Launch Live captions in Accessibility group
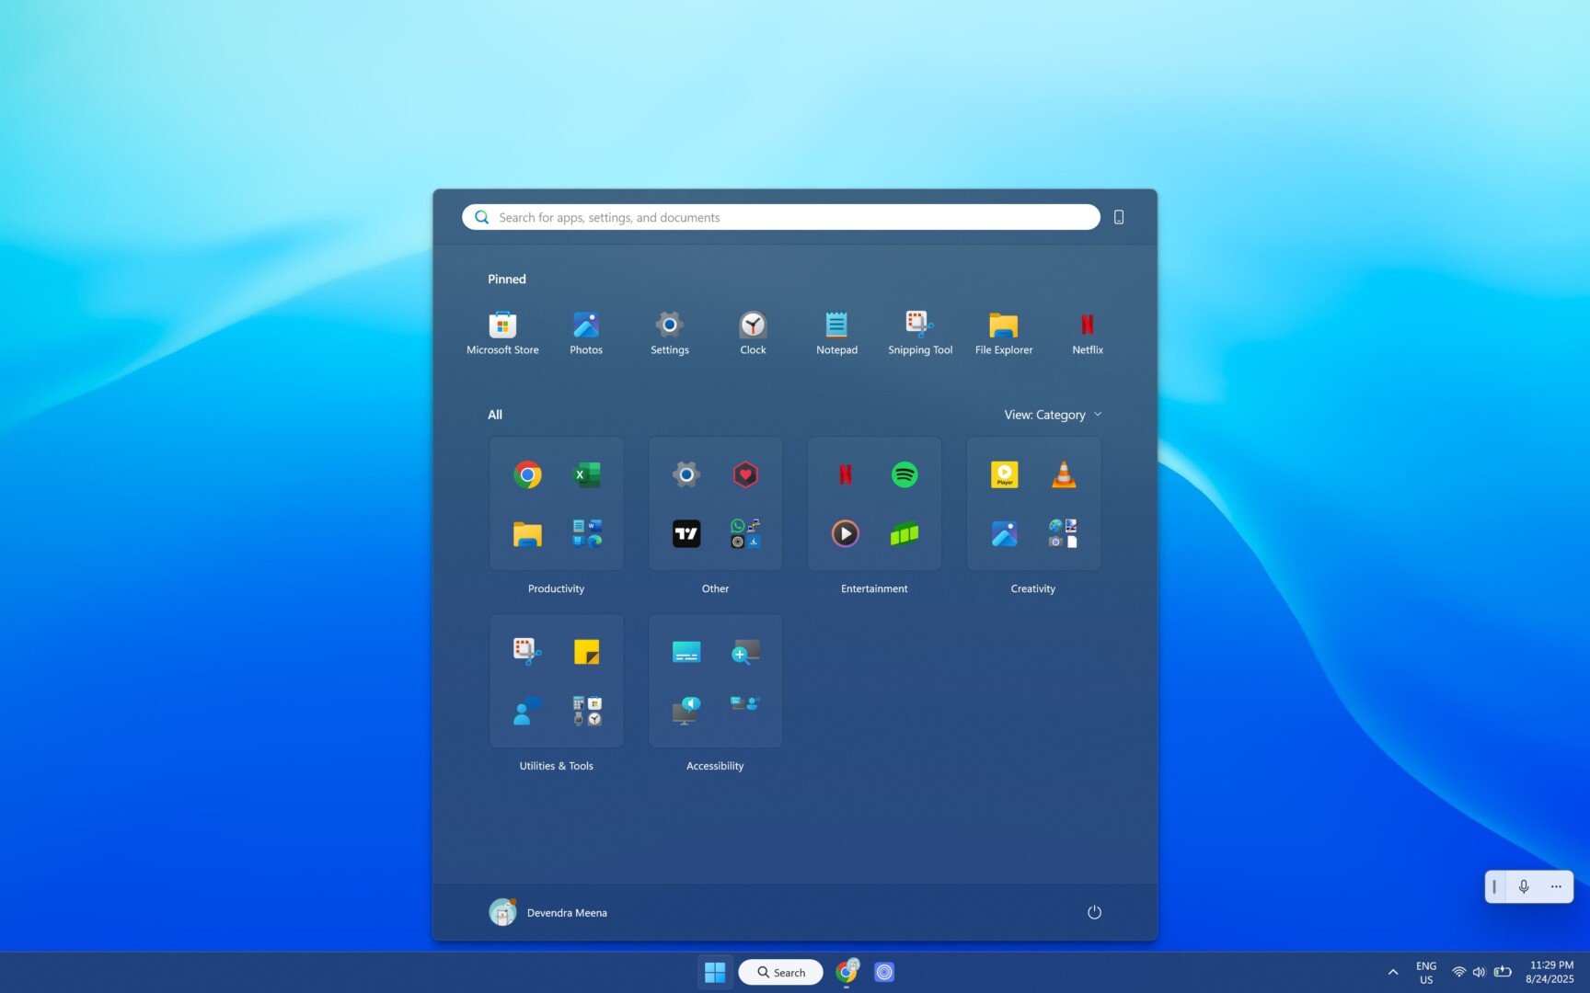The width and height of the screenshot is (1590, 993). coord(686,652)
